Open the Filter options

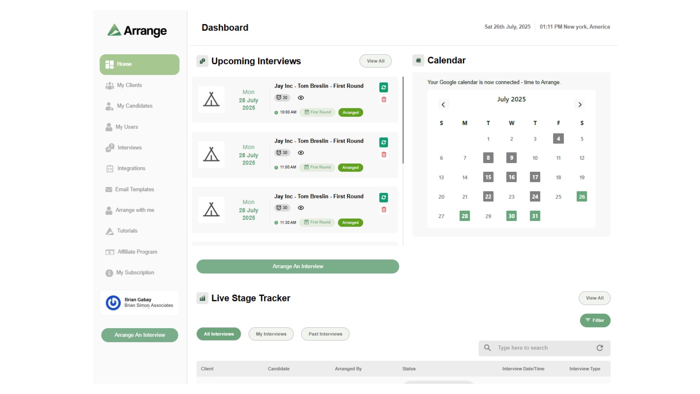(x=595, y=320)
